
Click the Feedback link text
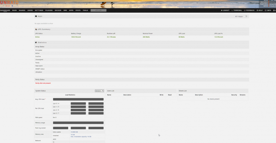(250, 10)
